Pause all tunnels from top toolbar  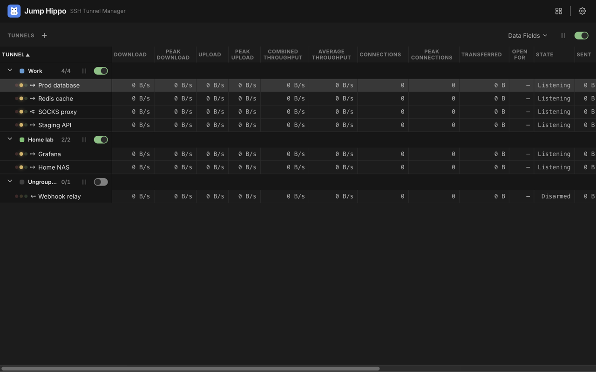(563, 35)
